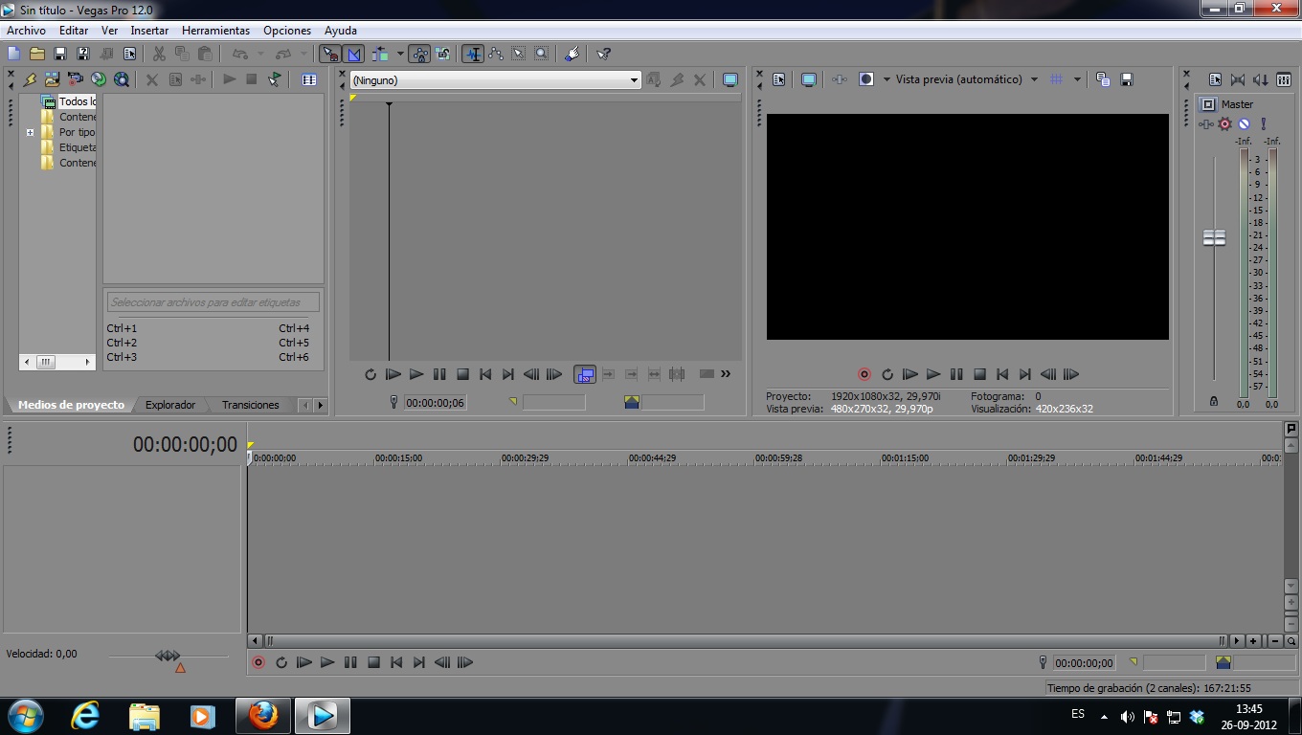Screen dimensions: 1302x735
Task: Click the trimmer Stop button
Action: click(462, 374)
